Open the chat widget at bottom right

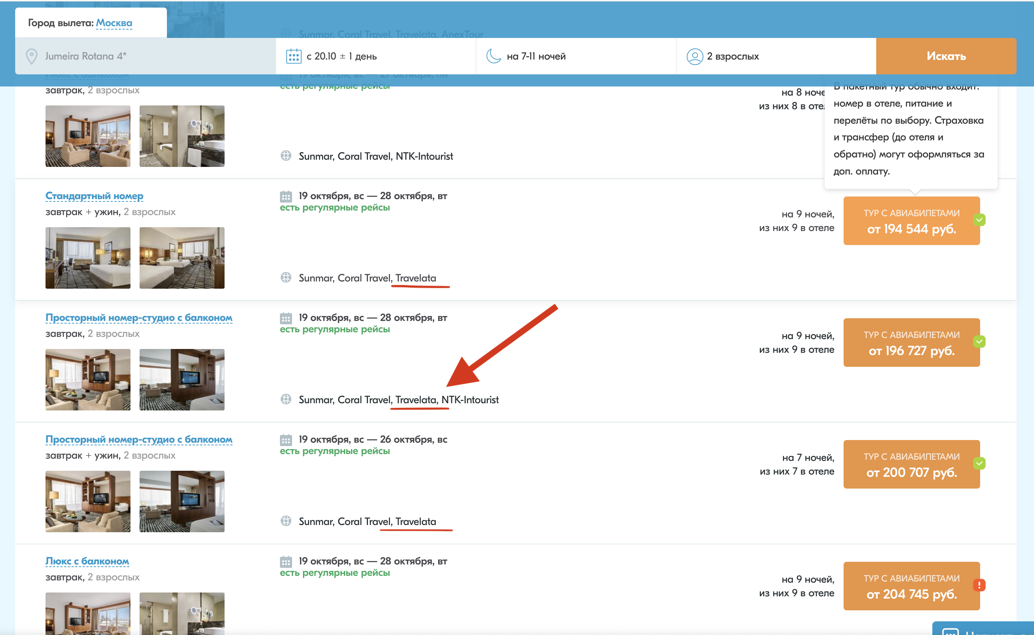[982, 628]
